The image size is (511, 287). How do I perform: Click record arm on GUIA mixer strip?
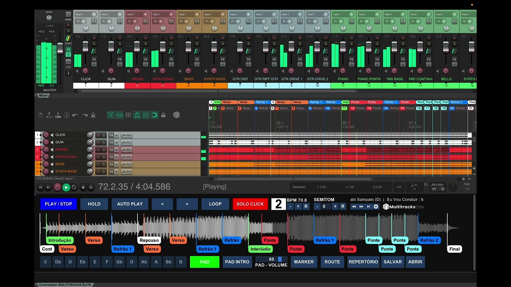tap(111, 71)
